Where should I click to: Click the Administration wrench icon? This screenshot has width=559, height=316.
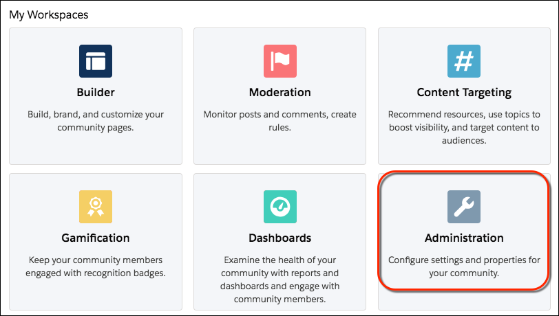[464, 206]
